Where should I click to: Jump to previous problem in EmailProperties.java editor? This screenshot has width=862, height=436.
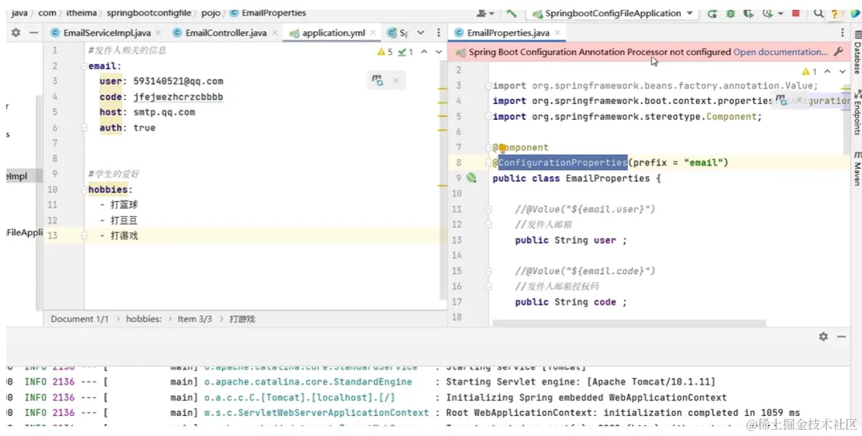(827, 71)
